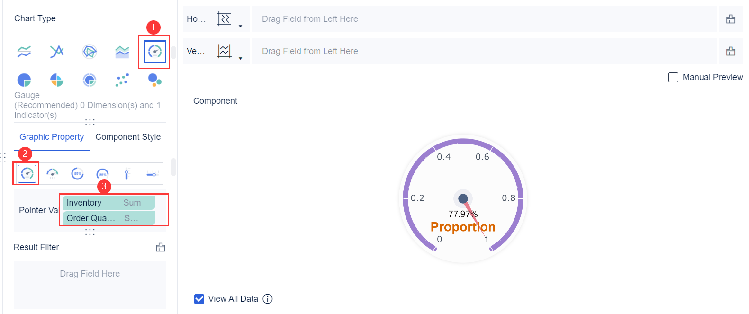Toggle the selected circular gauge style
This screenshot has width=749, height=314.
pyautogui.click(x=26, y=173)
